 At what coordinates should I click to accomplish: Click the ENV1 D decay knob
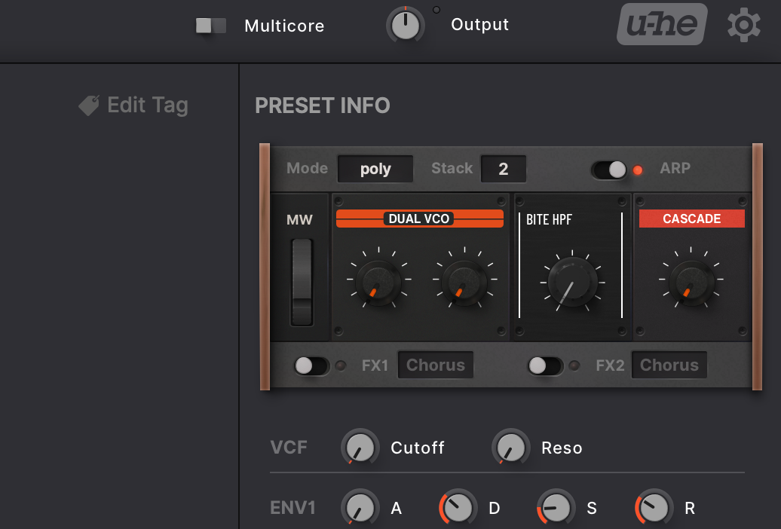pyautogui.click(x=458, y=508)
